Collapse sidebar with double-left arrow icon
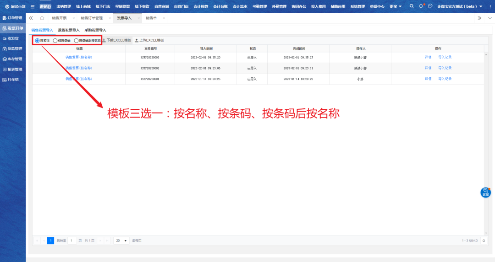Viewport: 495px width, 262px height. pyautogui.click(x=31, y=18)
